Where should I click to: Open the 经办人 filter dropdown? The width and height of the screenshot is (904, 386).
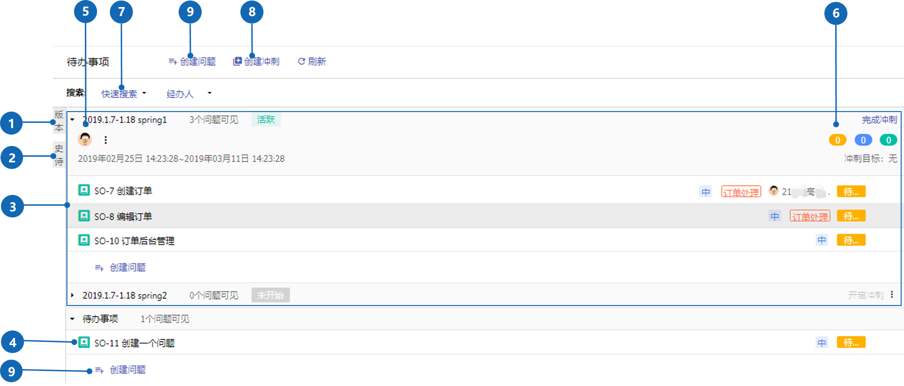189,94
